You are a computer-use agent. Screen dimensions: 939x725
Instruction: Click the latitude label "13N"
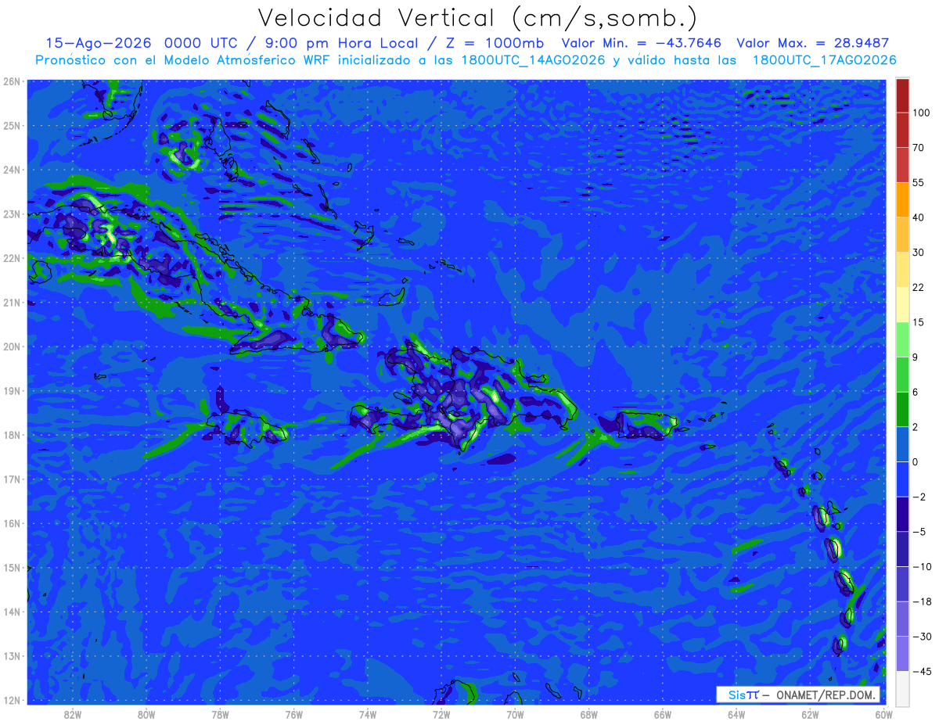point(12,655)
